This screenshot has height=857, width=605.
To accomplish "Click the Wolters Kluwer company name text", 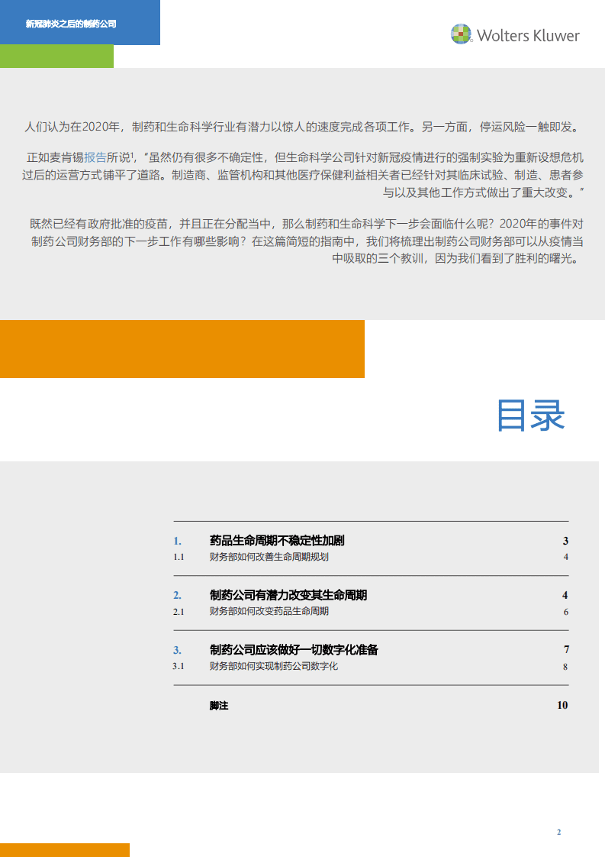I will (x=528, y=36).
